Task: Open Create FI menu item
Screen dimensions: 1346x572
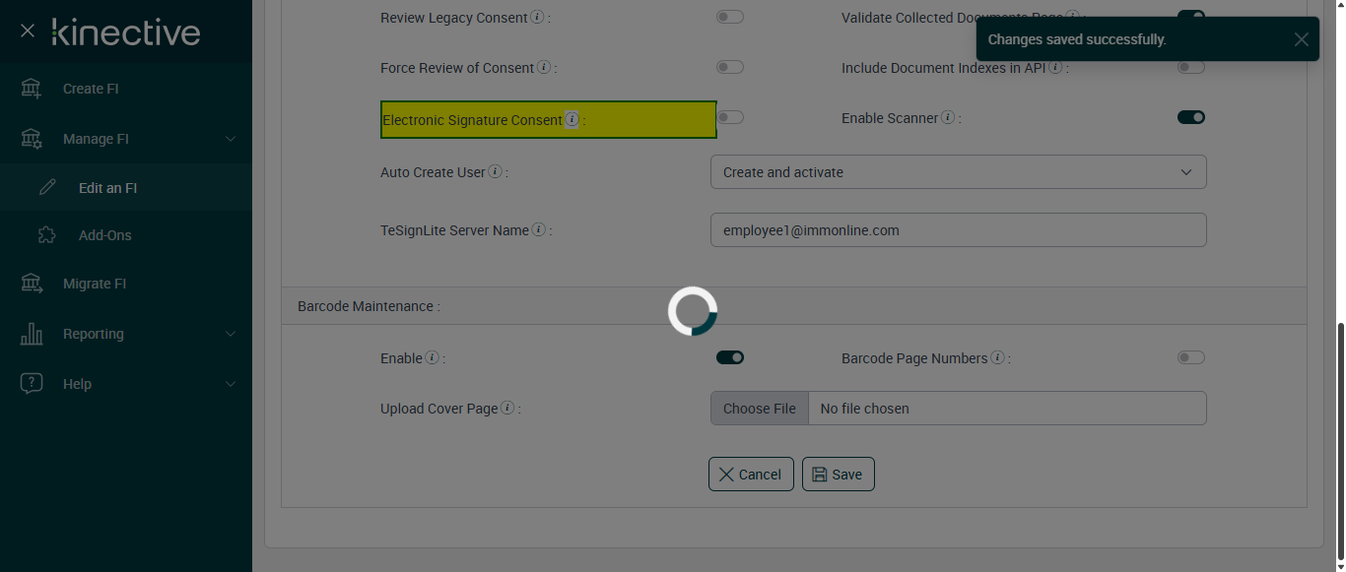Action: (126, 89)
